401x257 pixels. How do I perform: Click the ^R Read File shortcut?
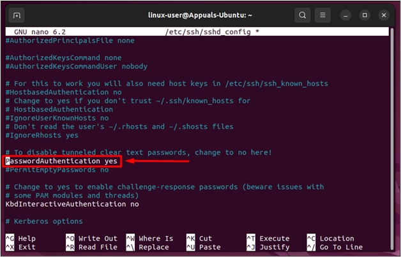pos(91,247)
